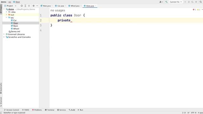
Task: Select the Demo.iml file in project tree
Action: tap(15, 32)
